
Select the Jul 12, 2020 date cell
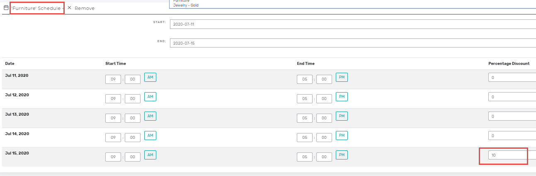pyautogui.click(x=17, y=95)
